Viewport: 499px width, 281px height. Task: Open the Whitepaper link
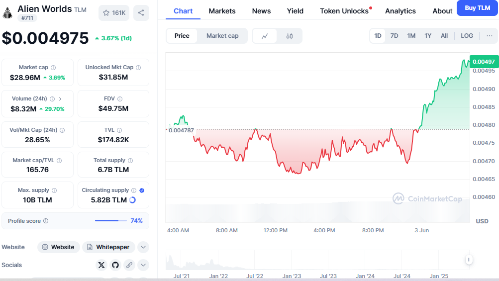(108, 247)
